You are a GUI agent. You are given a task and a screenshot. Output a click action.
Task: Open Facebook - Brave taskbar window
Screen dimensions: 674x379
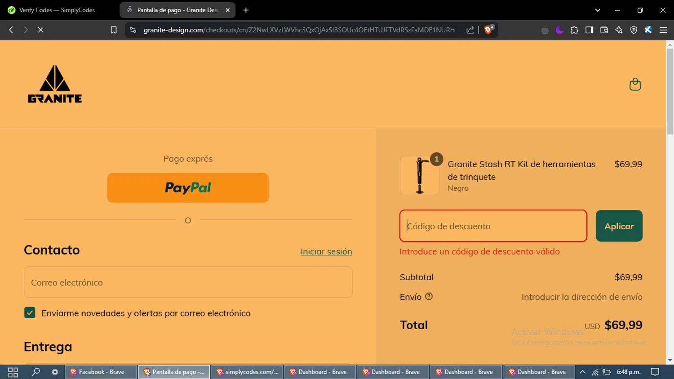[x=101, y=372]
